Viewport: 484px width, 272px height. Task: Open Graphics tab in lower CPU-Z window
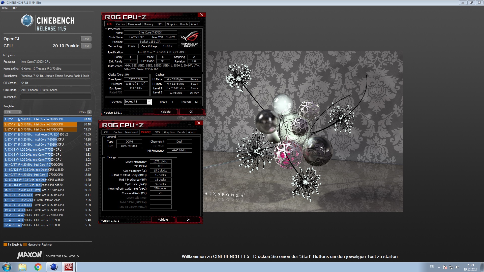(x=169, y=132)
